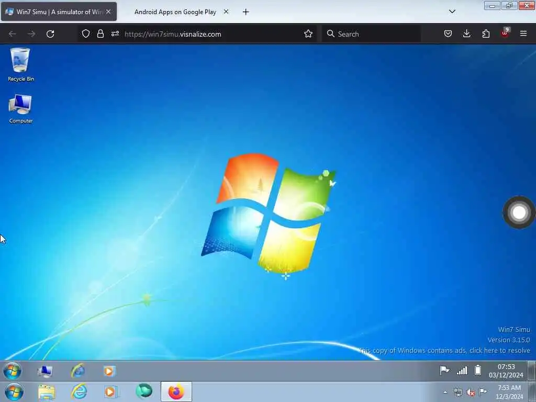Go back with Firefox's back arrow
The width and height of the screenshot is (536, 402).
[13, 34]
